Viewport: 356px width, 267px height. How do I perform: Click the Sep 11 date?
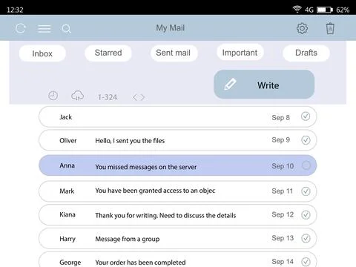pyautogui.click(x=282, y=191)
